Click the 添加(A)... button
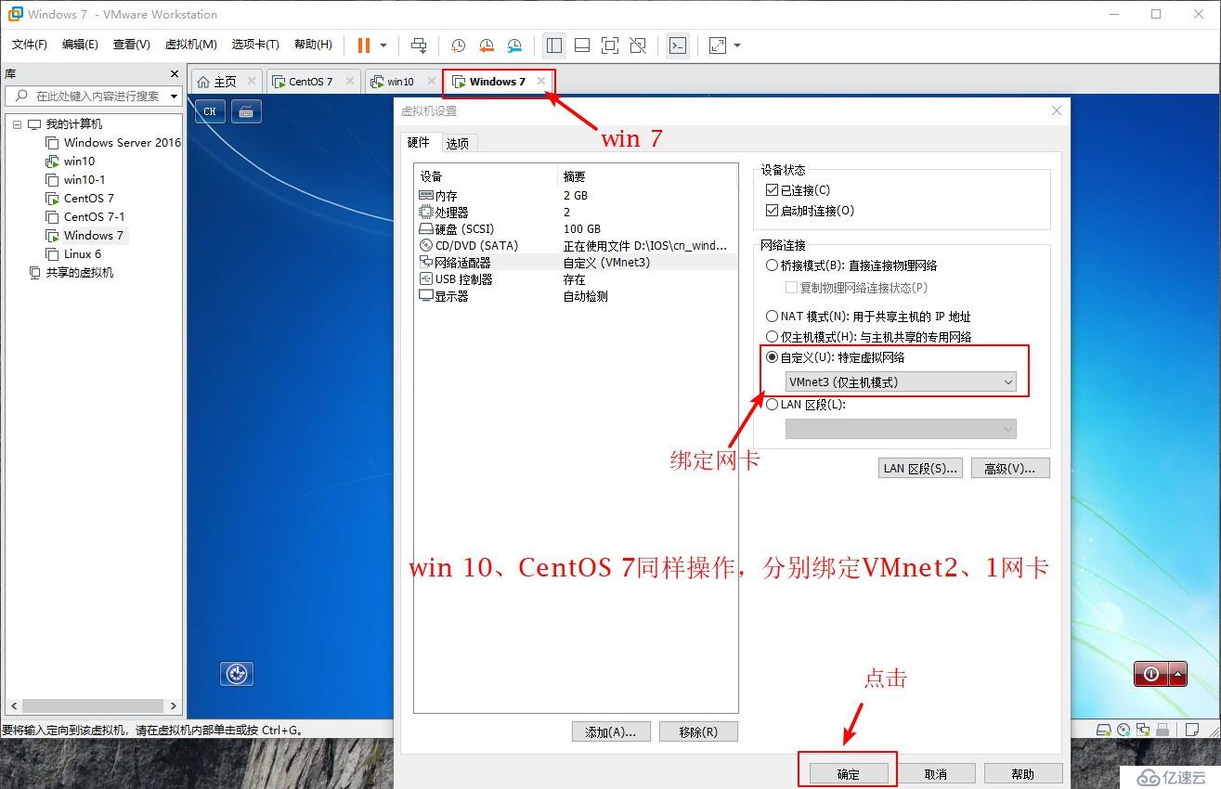This screenshot has height=789, width=1221. pyautogui.click(x=611, y=731)
